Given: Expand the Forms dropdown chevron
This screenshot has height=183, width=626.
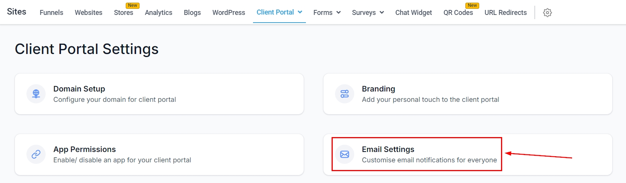Looking at the screenshot, I should (x=338, y=13).
